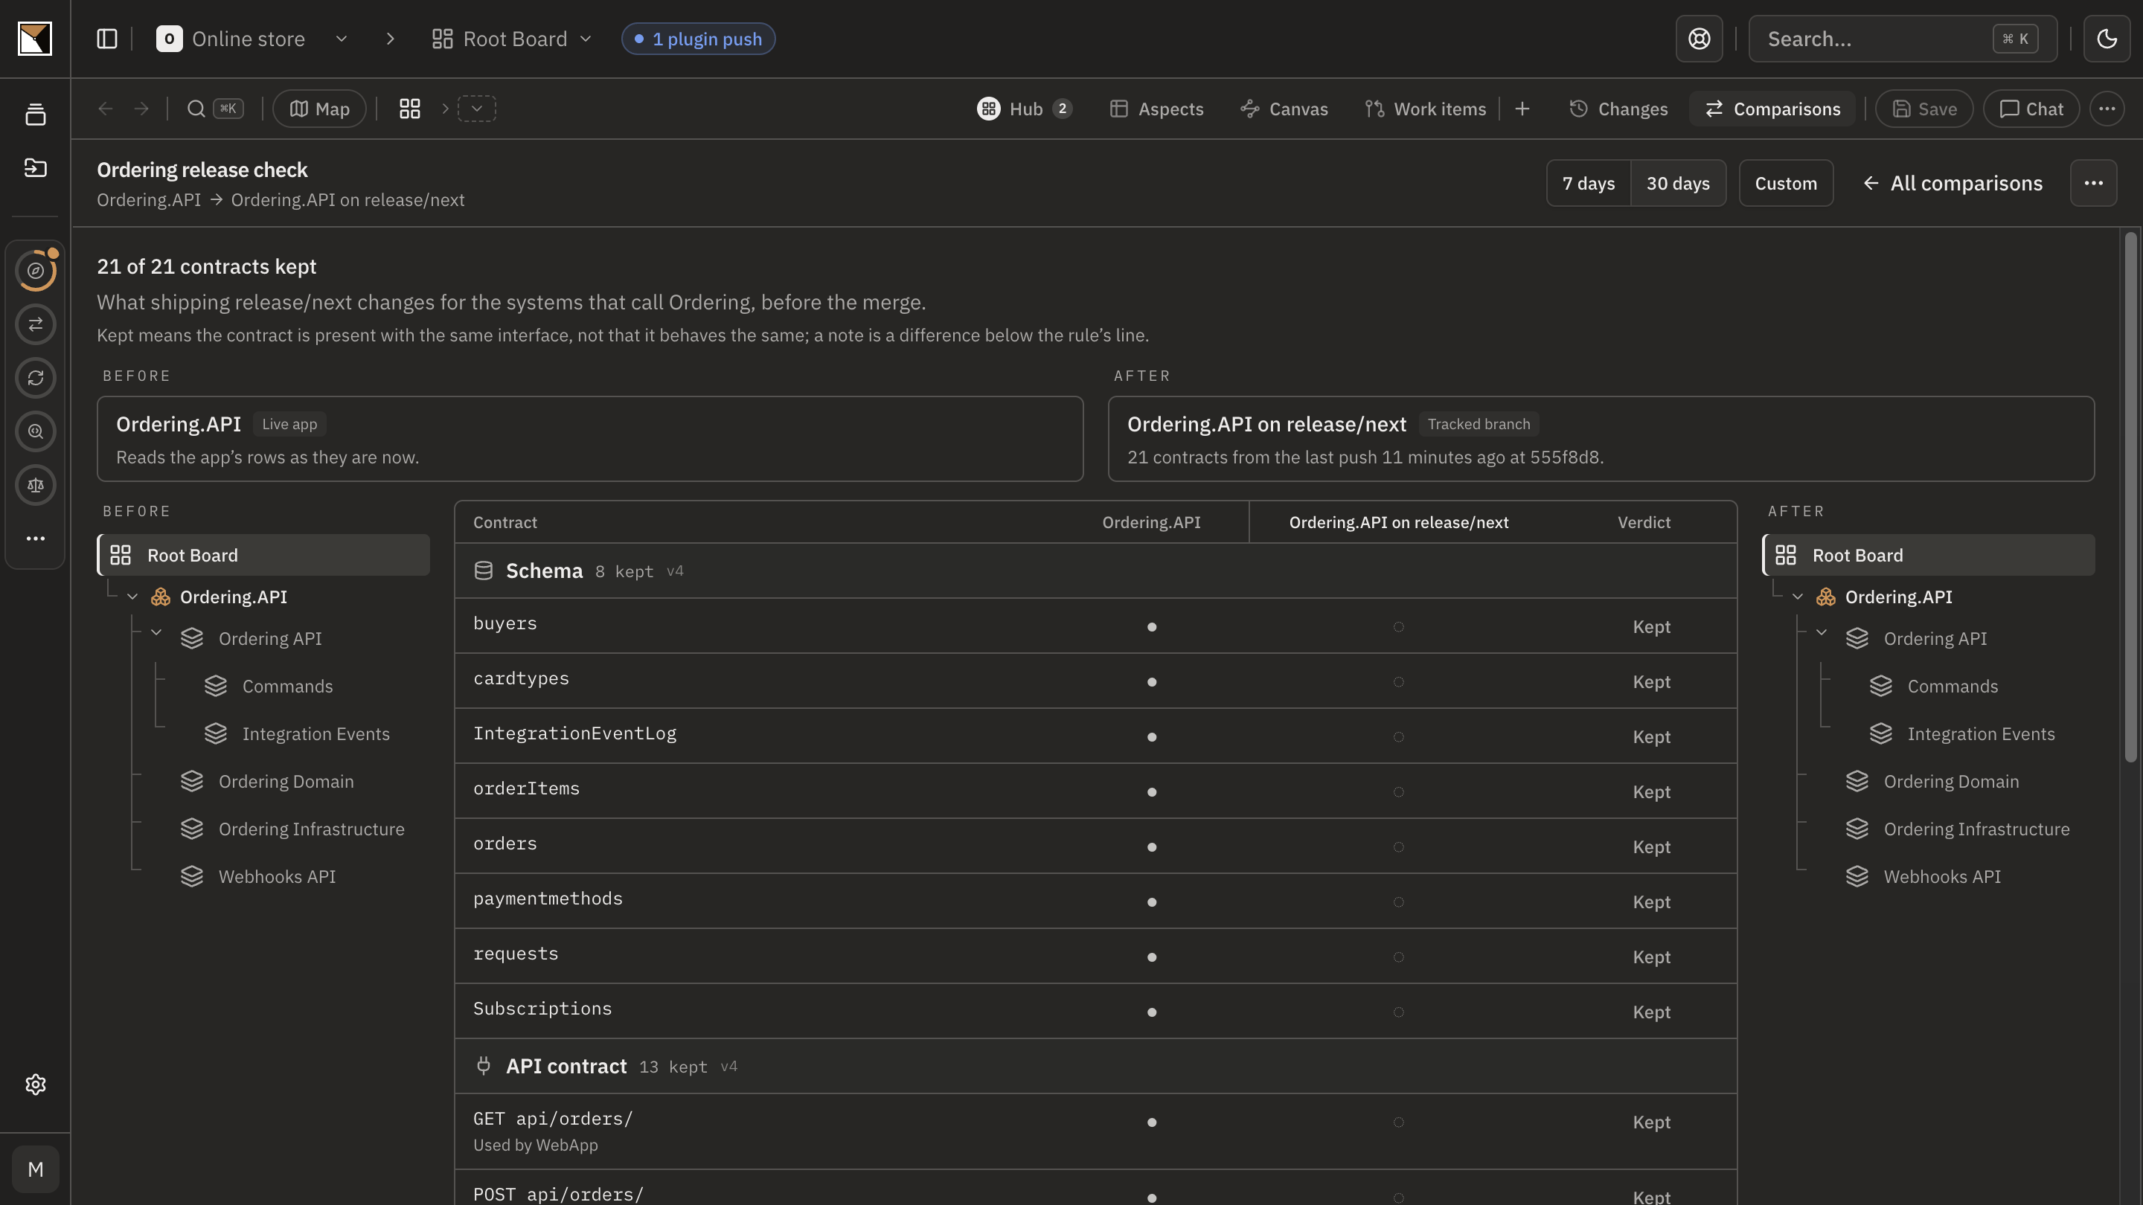Viewport: 2143px width, 1205px height.
Task: Open the Changes view
Action: pyautogui.click(x=1618, y=109)
